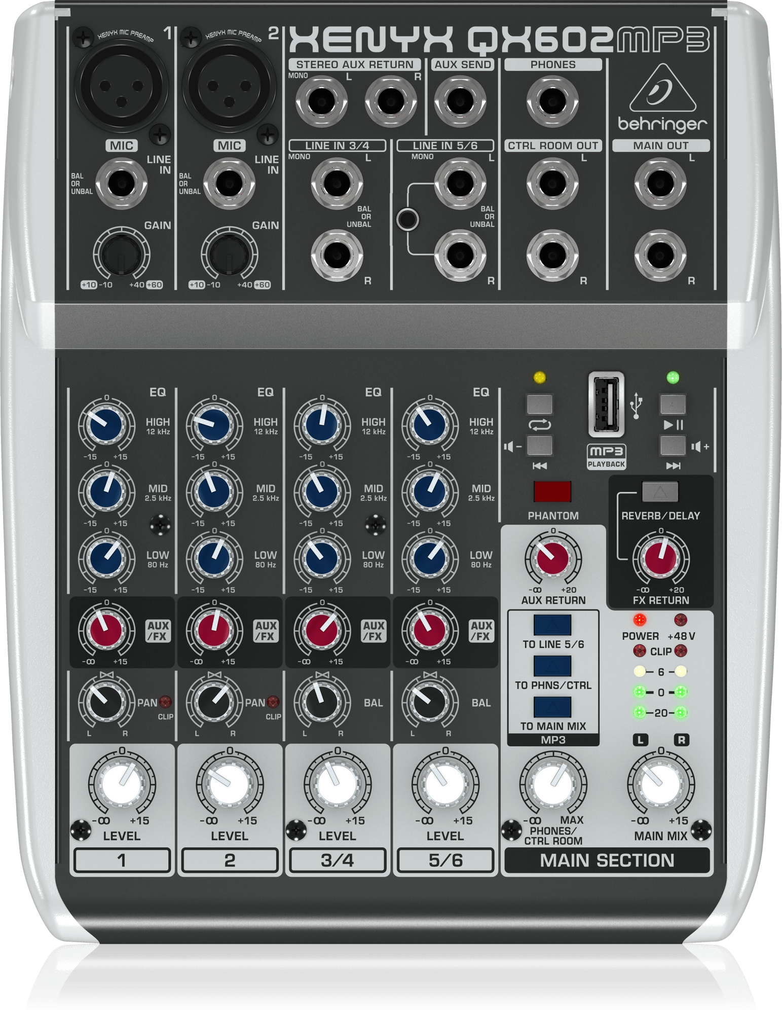Click the CTRL ROOM OUT right jack
The height and width of the screenshot is (1014, 782).
click(552, 255)
